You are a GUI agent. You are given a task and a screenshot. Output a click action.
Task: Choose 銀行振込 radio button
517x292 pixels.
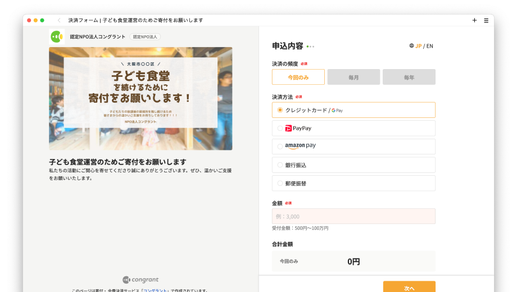[280, 165]
